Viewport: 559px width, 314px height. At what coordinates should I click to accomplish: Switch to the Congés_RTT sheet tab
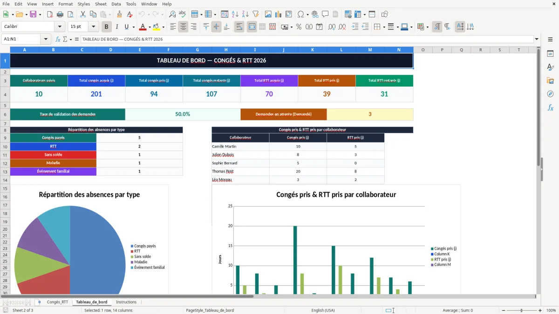(57, 302)
